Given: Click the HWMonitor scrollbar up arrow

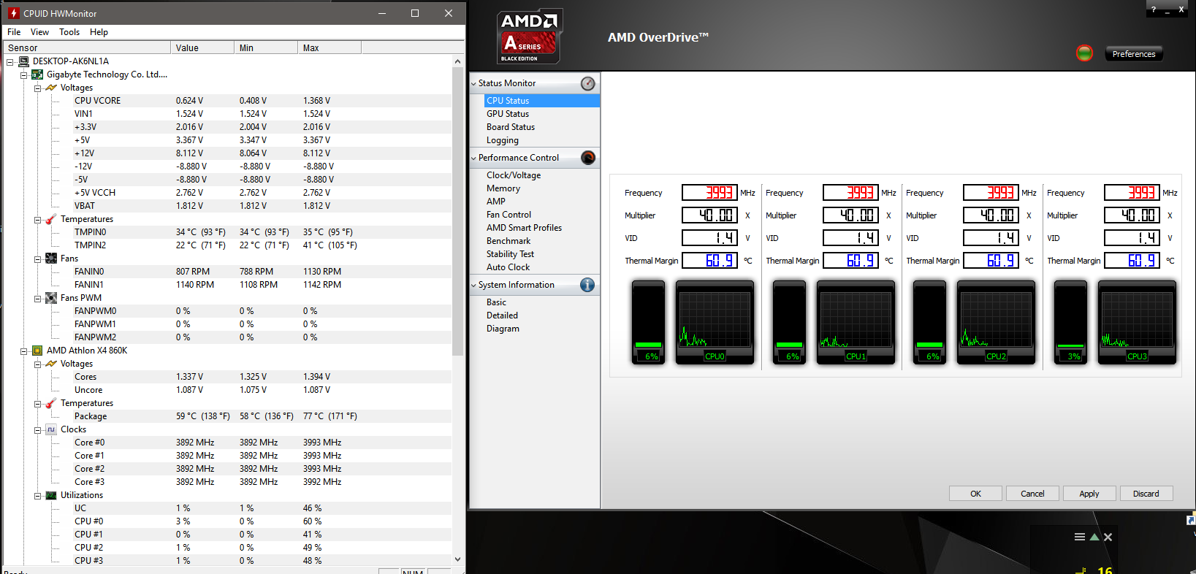Looking at the screenshot, I should click(x=458, y=61).
